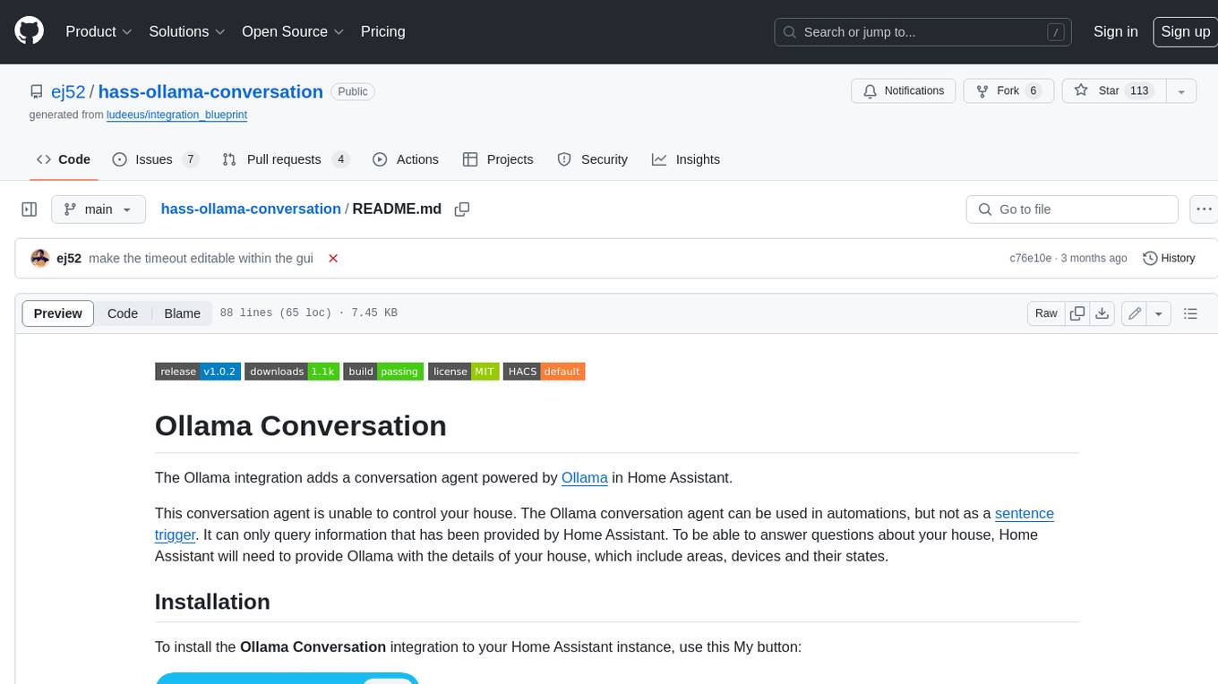Star the repository
The image size is (1218, 684).
point(1113,91)
